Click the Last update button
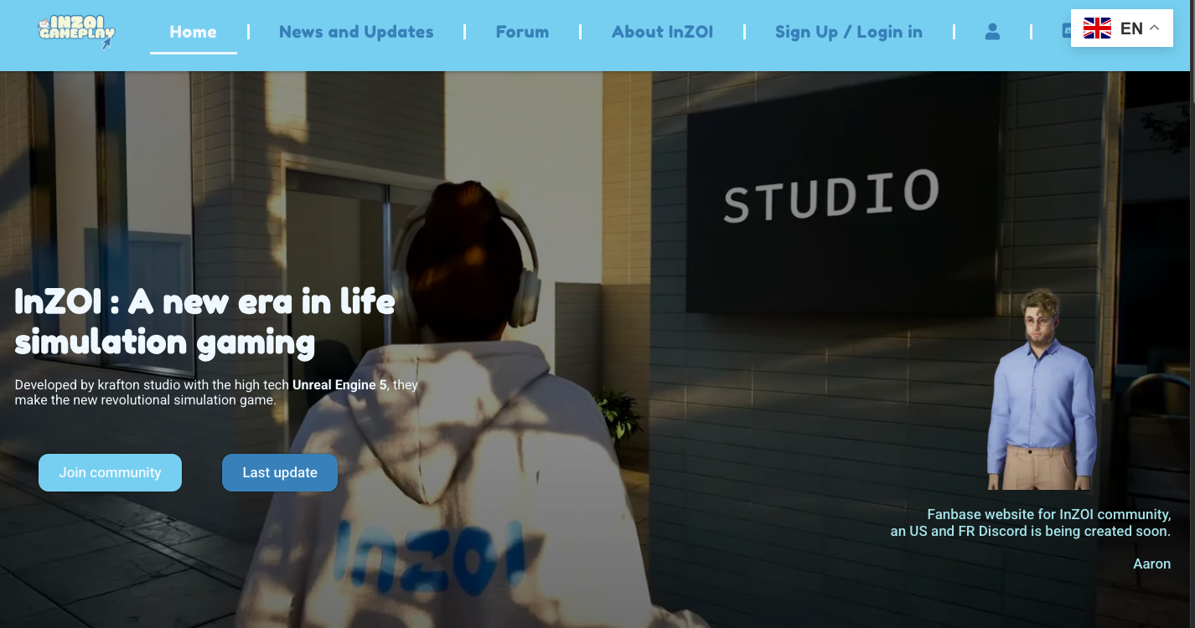 tap(280, 472)
